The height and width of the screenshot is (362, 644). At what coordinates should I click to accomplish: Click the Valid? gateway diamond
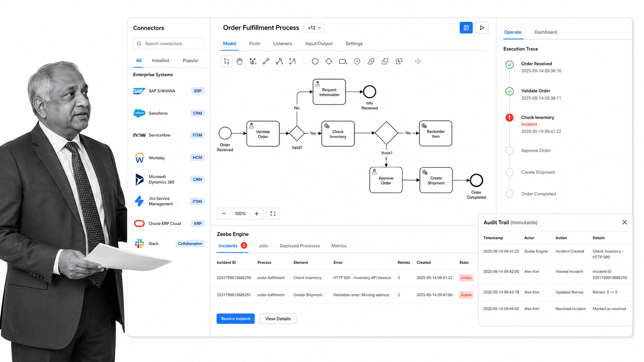(x=297, y=133)
